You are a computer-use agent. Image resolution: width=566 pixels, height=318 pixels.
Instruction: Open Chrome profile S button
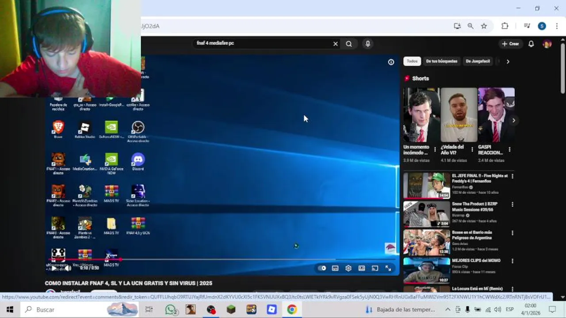[x=542, y=26]
